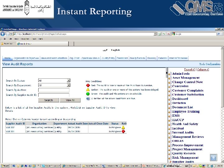
Task: Click the green circle RAG legend icon
Action: coord(88,94)
